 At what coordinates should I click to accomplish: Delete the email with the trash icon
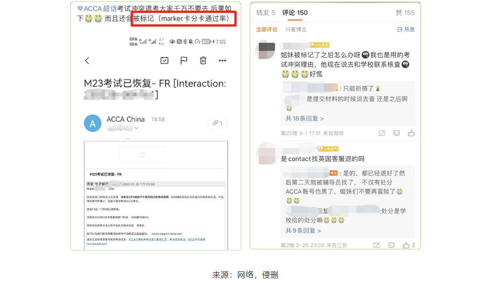(x=203, y=60)
